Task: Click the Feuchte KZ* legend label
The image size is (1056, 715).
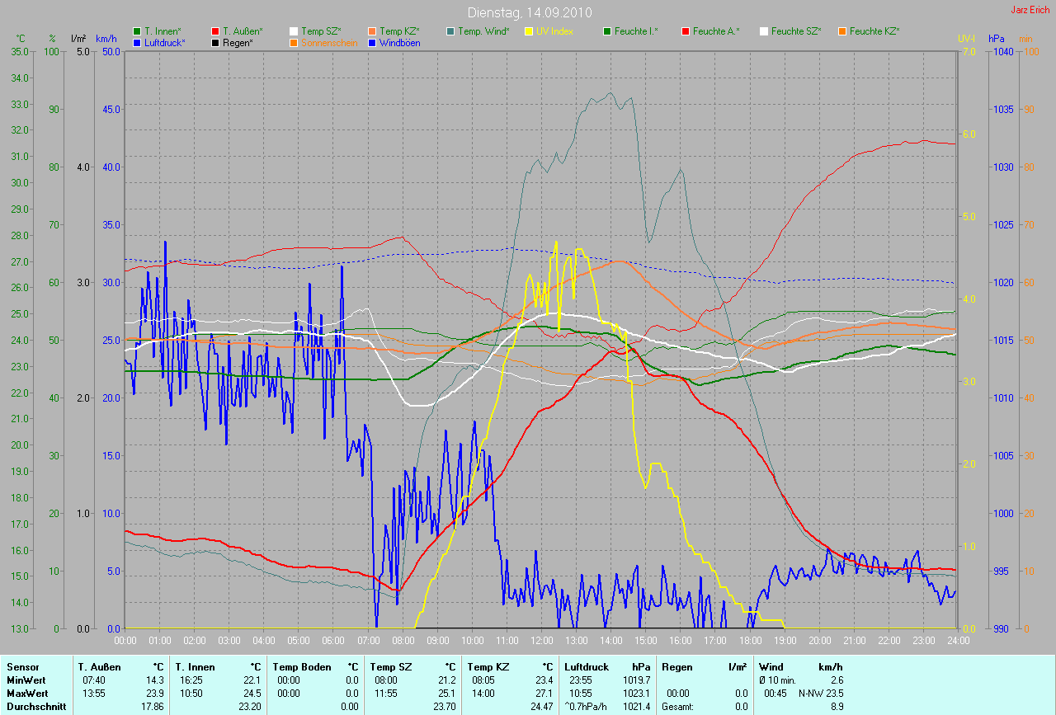Action: [874, 31]
